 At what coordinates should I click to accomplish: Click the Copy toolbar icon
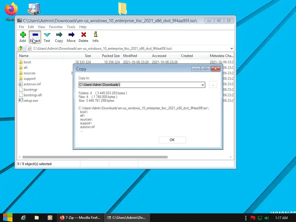coord(59,35)
